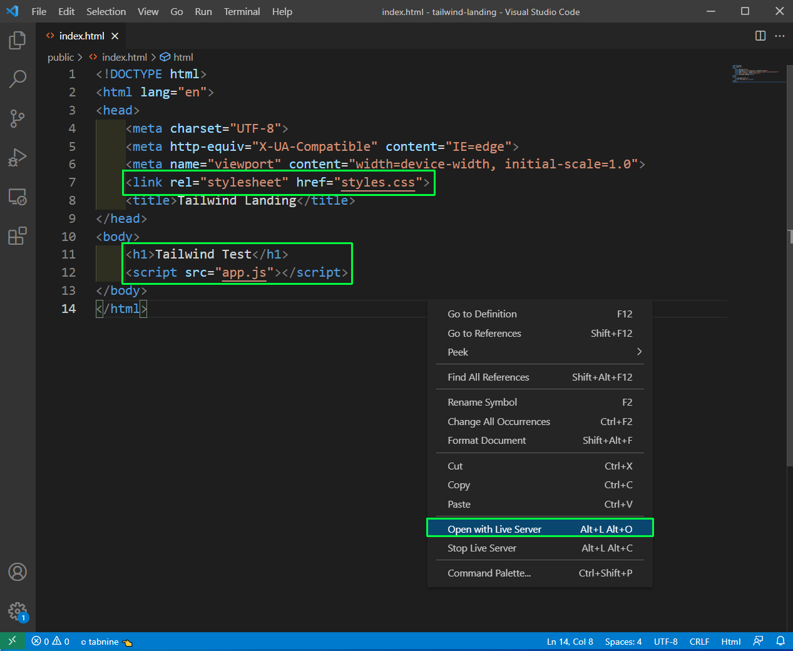Click 'CRLF' end of line selector
The image size is (793, 651).
coord(699,642)
